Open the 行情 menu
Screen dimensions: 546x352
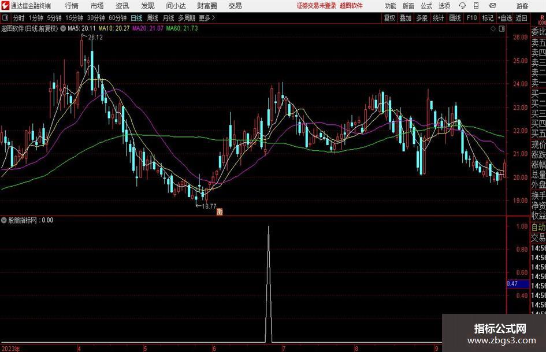(x=72, y=6)
